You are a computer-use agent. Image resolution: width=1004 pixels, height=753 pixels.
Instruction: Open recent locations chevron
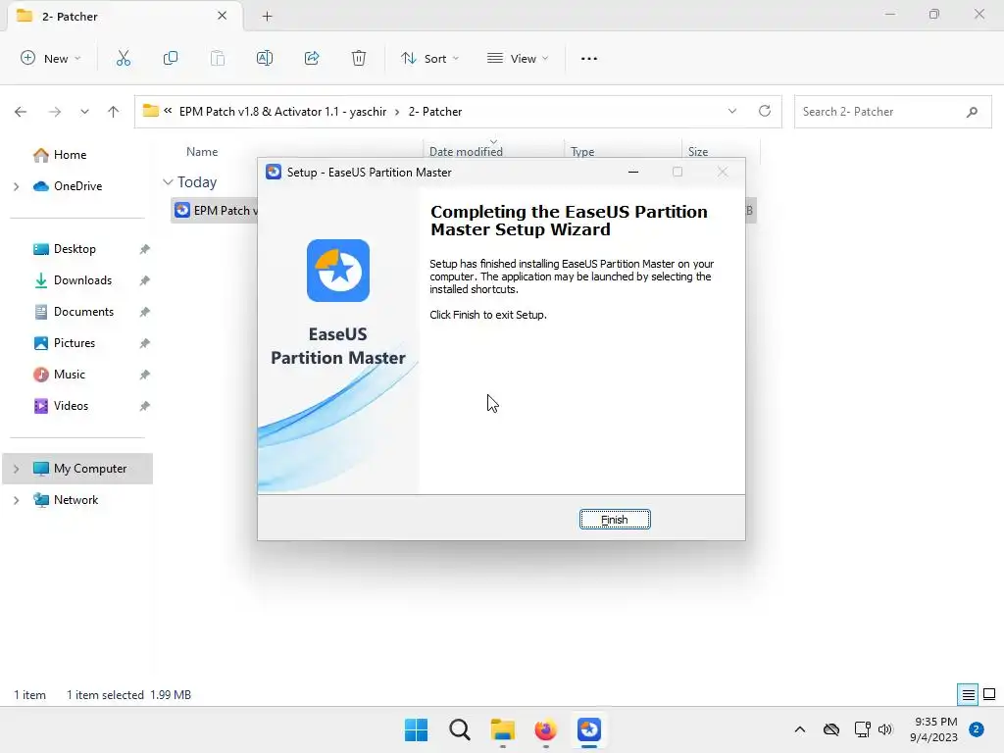[84, 112]
